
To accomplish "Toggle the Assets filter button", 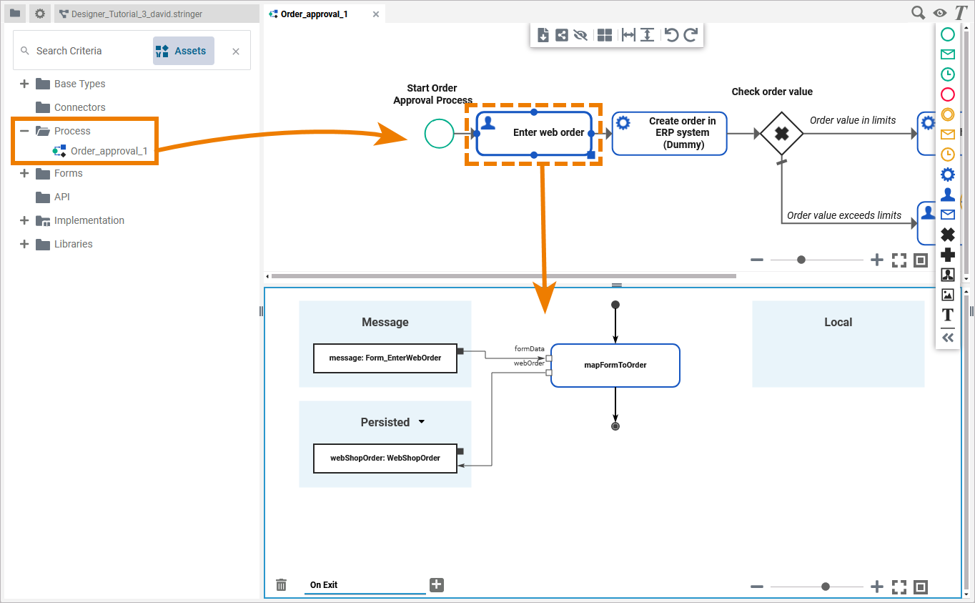I will [x=183, y=51].
